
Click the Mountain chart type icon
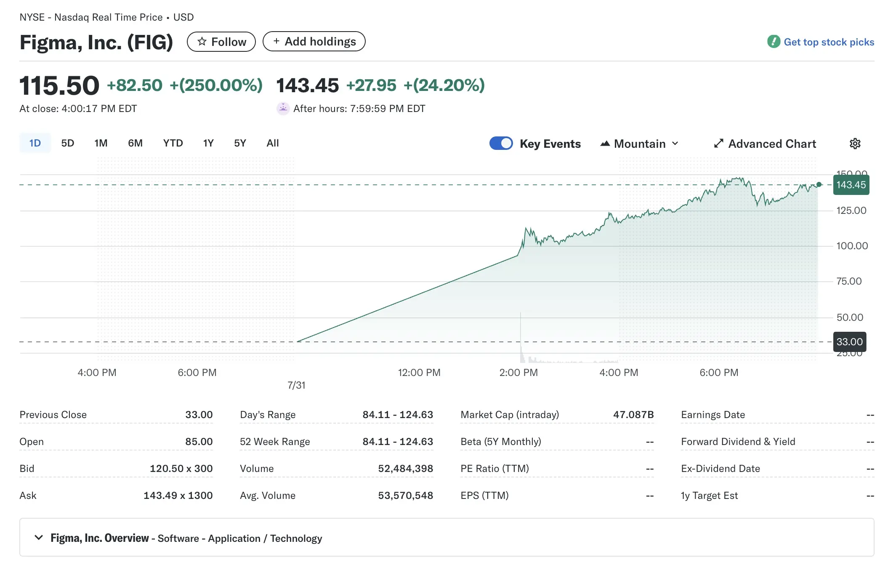pos(605,144)
